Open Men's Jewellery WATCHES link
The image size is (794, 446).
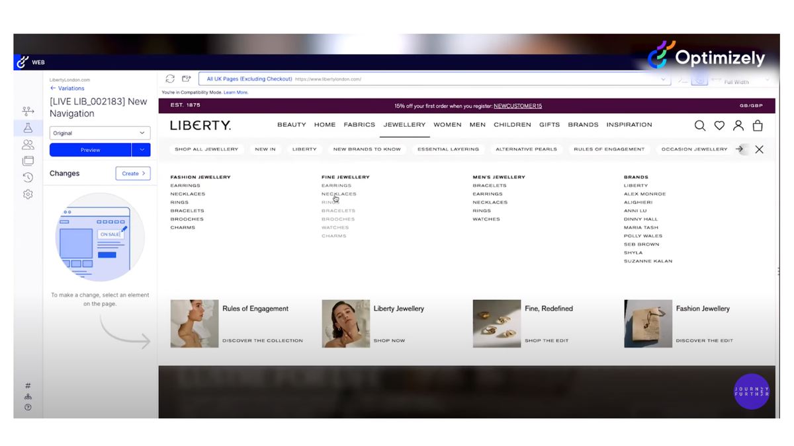pos(486,219)
